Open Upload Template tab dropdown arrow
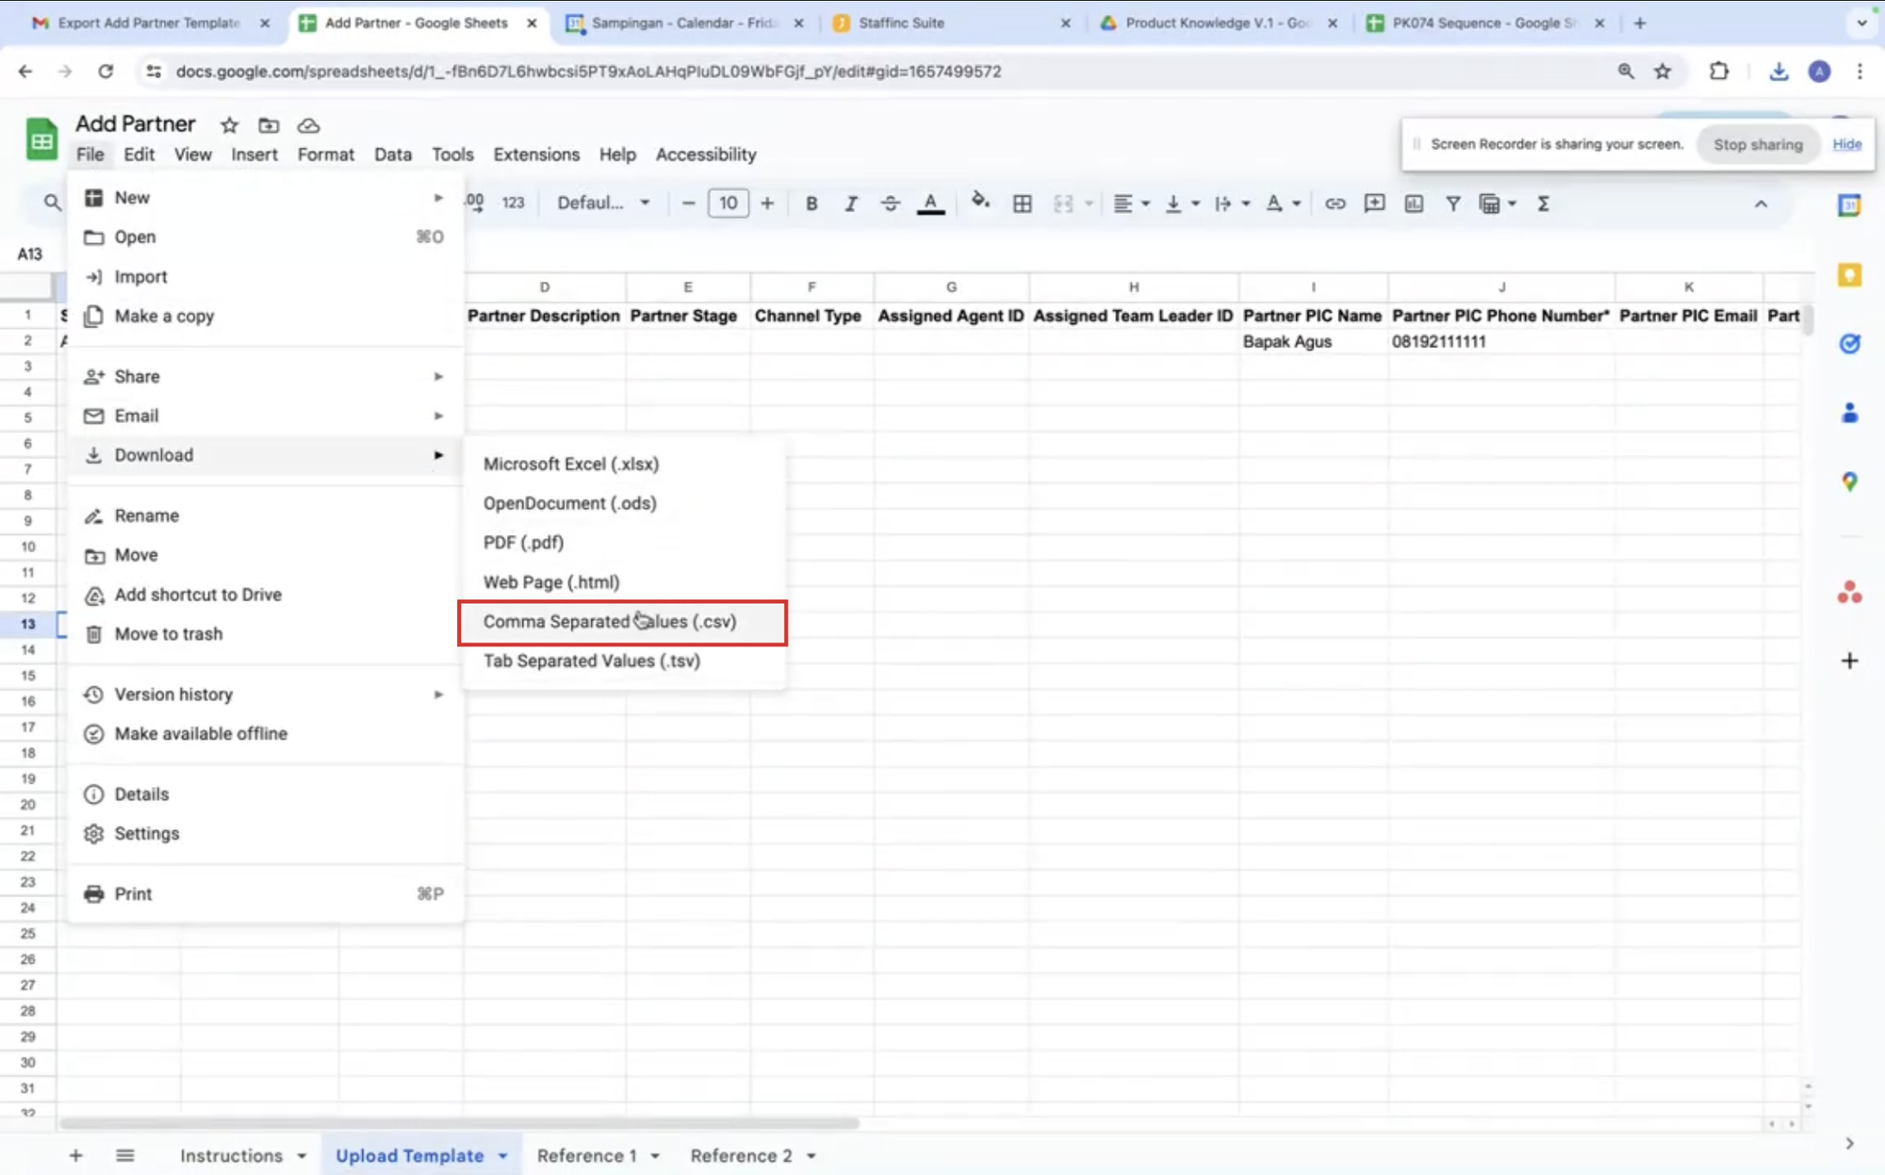The width and height of the screenshot is (1885, 1175). 502,1156
